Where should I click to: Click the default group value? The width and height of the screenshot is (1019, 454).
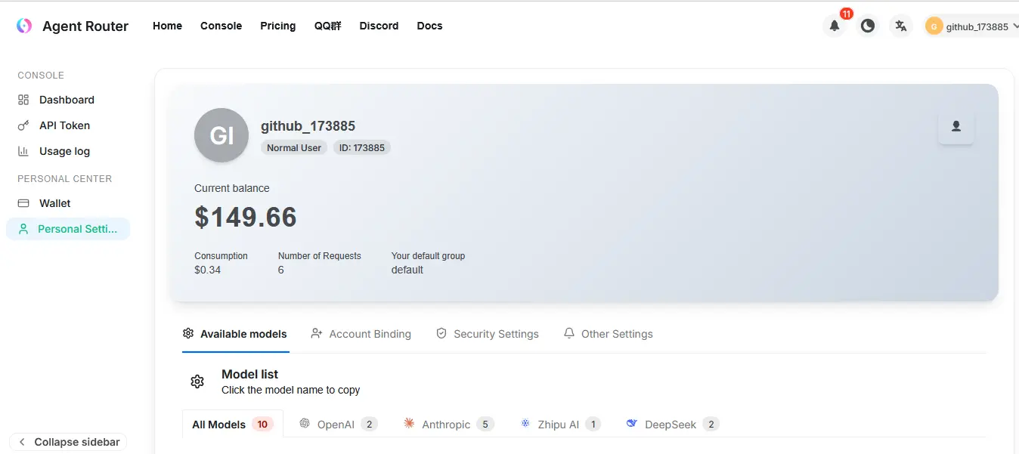pos(407,270)
